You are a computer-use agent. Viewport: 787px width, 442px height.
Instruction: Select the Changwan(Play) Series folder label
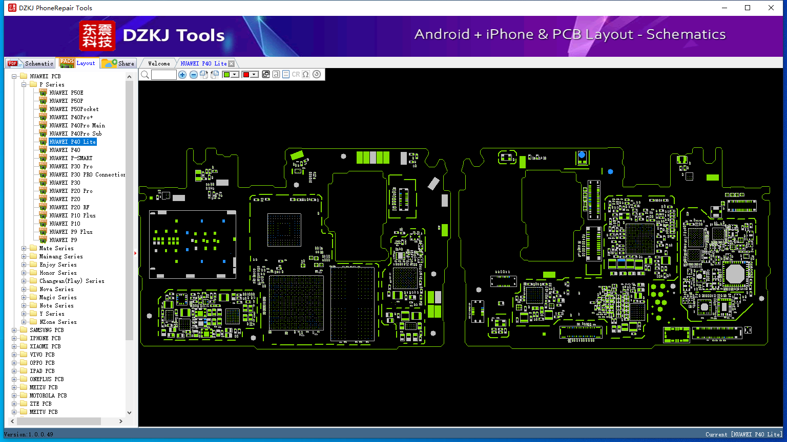click(x=72, y=281)
